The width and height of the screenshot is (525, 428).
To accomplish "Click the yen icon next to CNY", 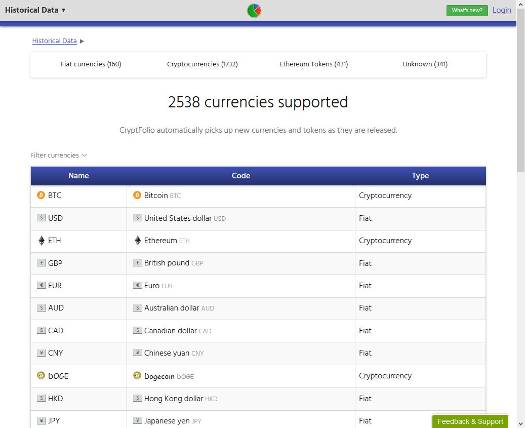I will (x=41, y=353).
